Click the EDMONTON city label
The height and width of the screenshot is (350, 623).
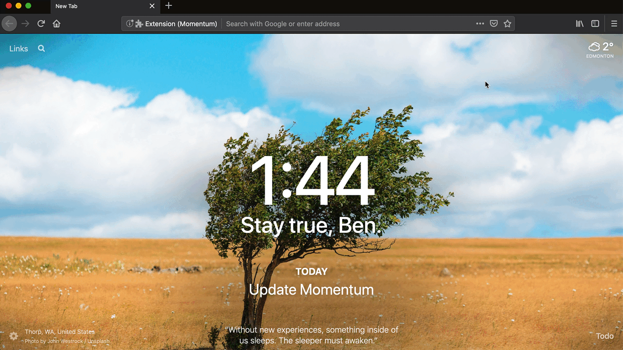[600, 56]
